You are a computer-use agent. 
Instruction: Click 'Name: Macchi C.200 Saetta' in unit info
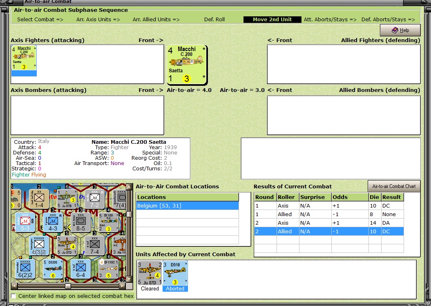pyautogui.click(x=129, y=142)
